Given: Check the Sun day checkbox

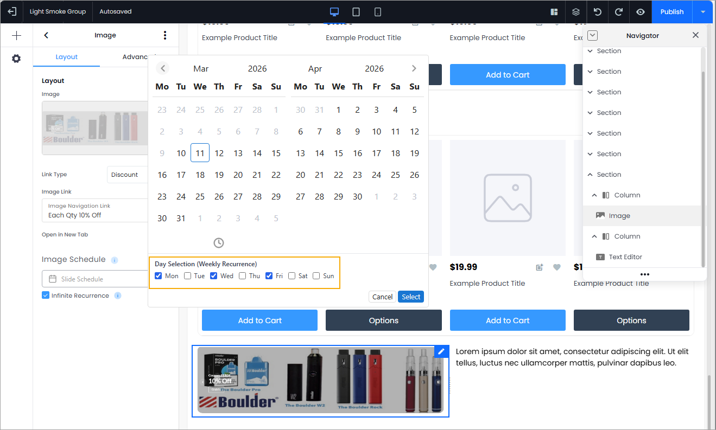Looking at the screenshot, I should point(316,276).
